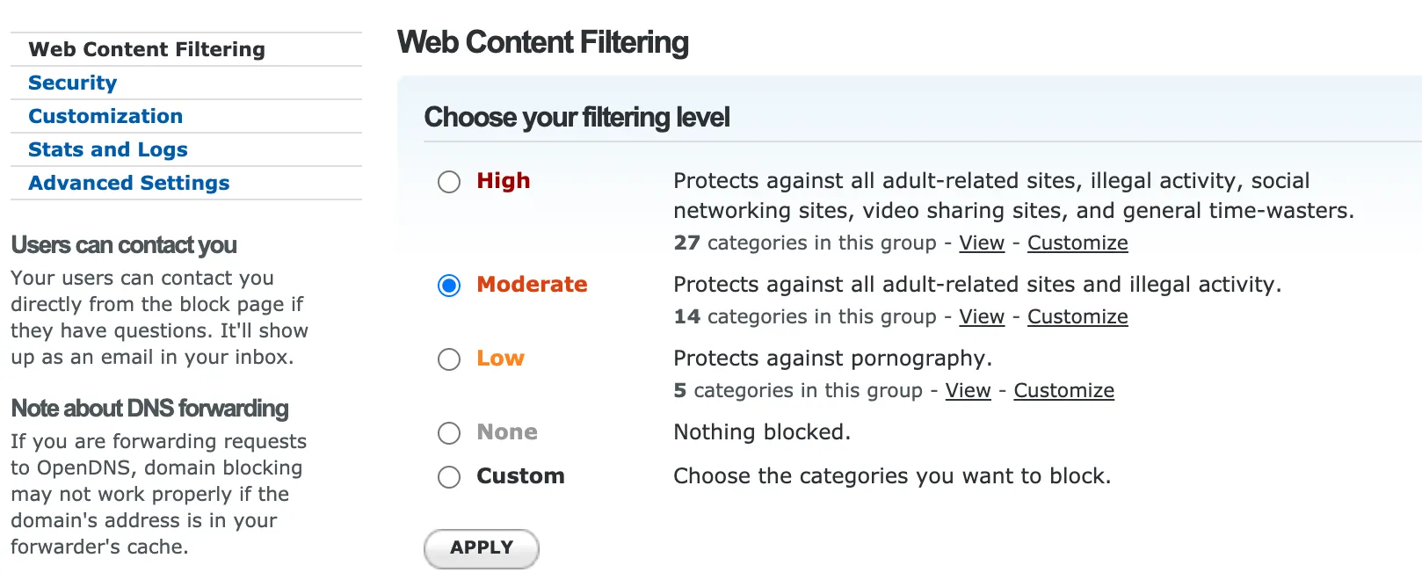Customize the Low filtering categories
1422x587 pixels.
(1063, 390)
